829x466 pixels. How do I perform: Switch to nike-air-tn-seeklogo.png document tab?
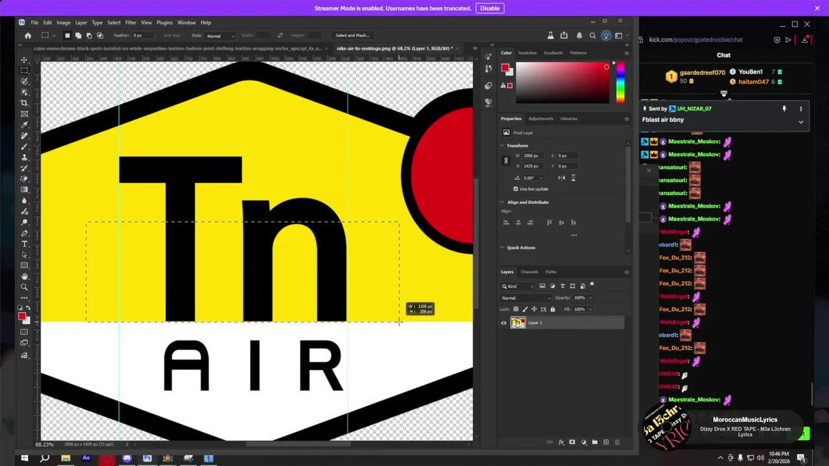395,49
